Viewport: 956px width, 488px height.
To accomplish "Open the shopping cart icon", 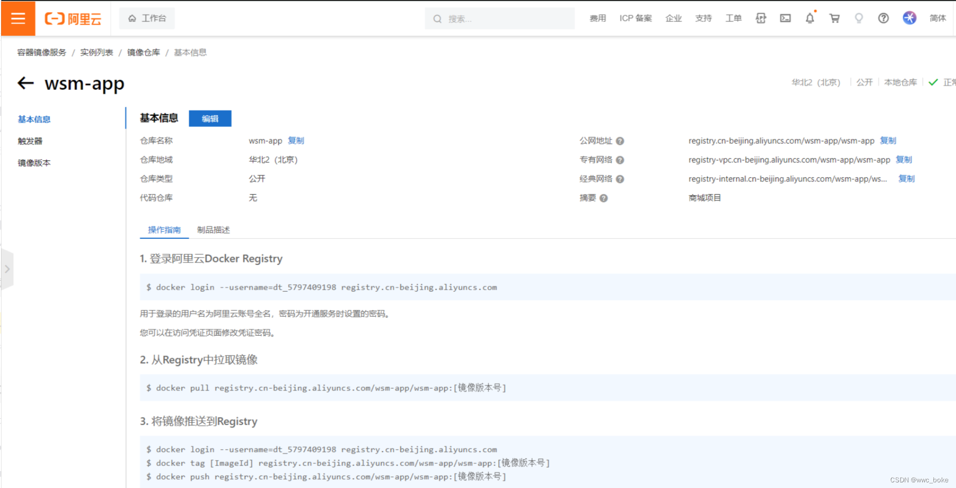I will tap(834, 18).
